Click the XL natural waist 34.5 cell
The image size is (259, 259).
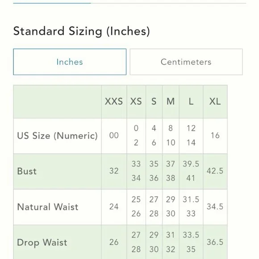(x=215, y=207)
